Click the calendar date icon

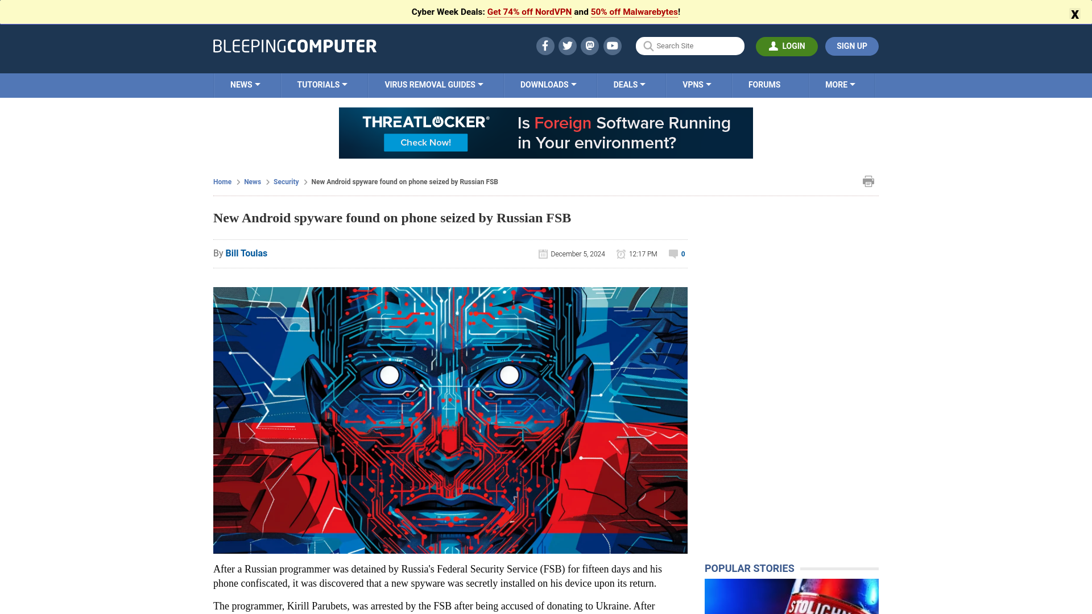coord(543,254)
